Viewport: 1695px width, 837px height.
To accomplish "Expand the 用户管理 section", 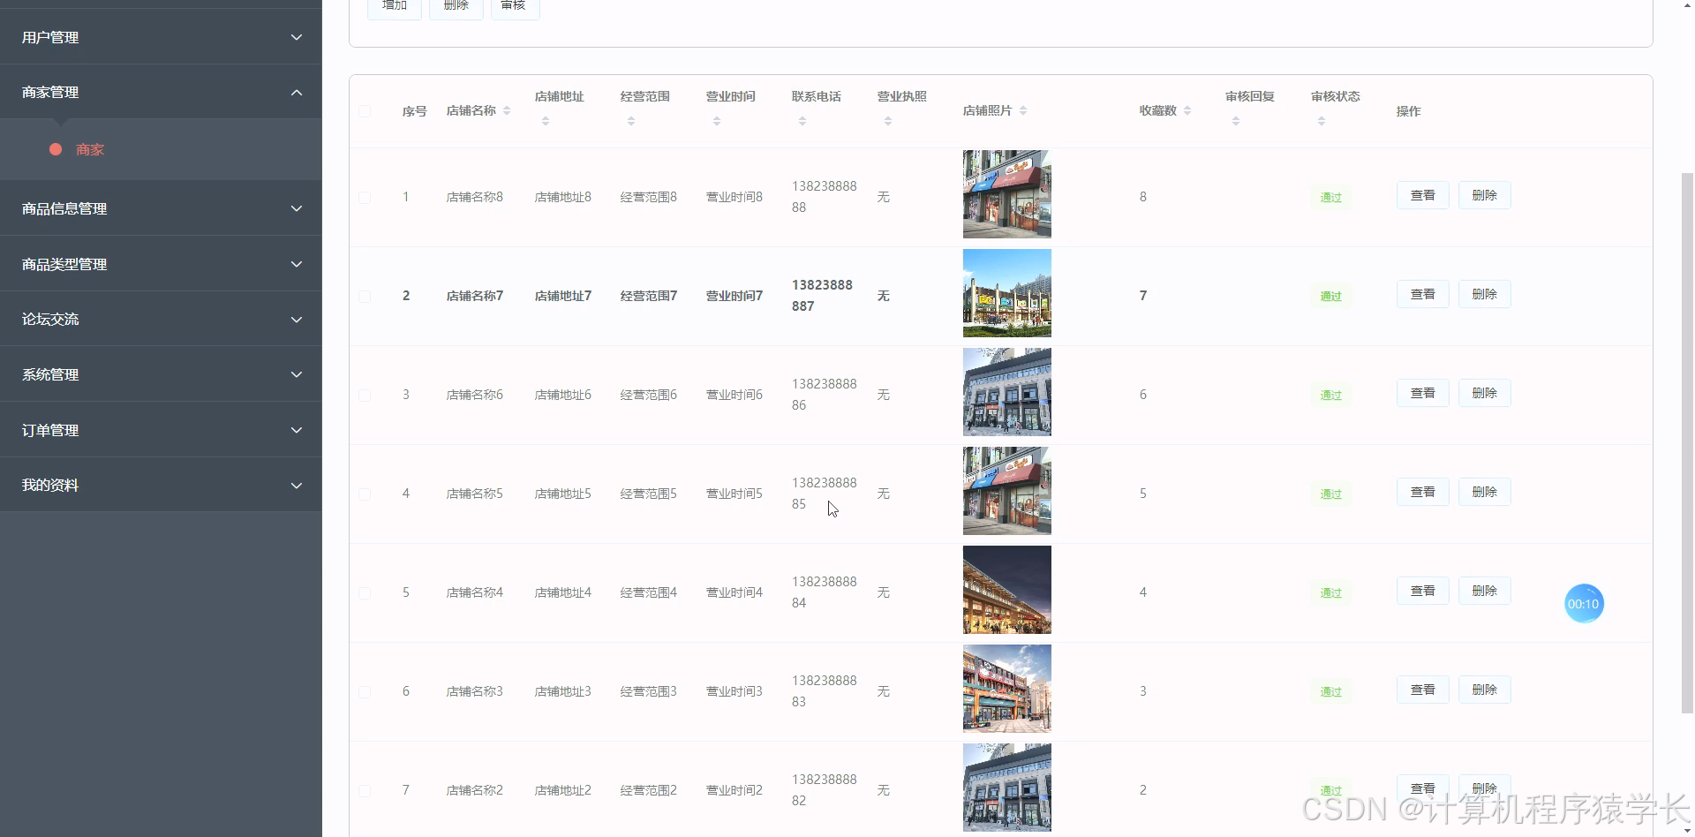I will pos(162,37).
